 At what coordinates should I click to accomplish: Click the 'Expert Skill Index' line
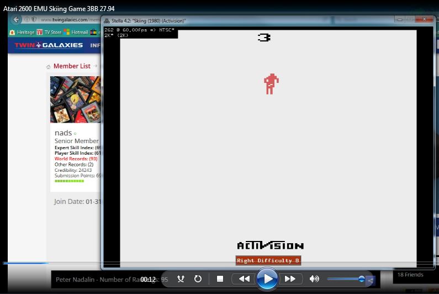(78, 148)
